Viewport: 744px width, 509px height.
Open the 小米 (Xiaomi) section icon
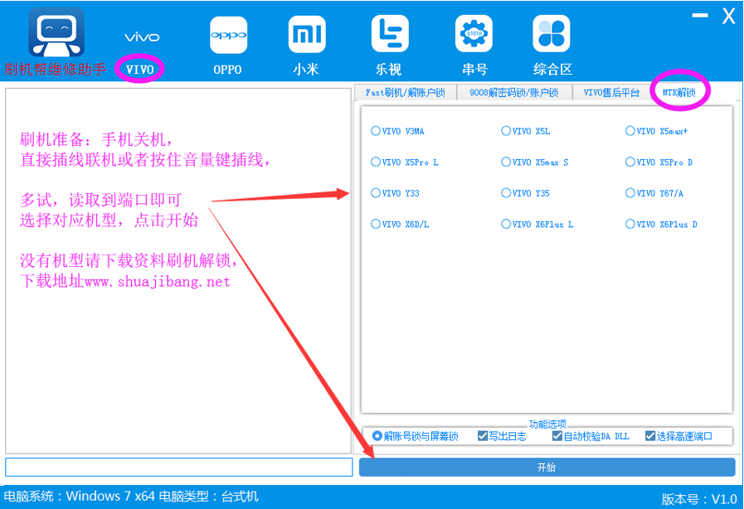[307, 34]
